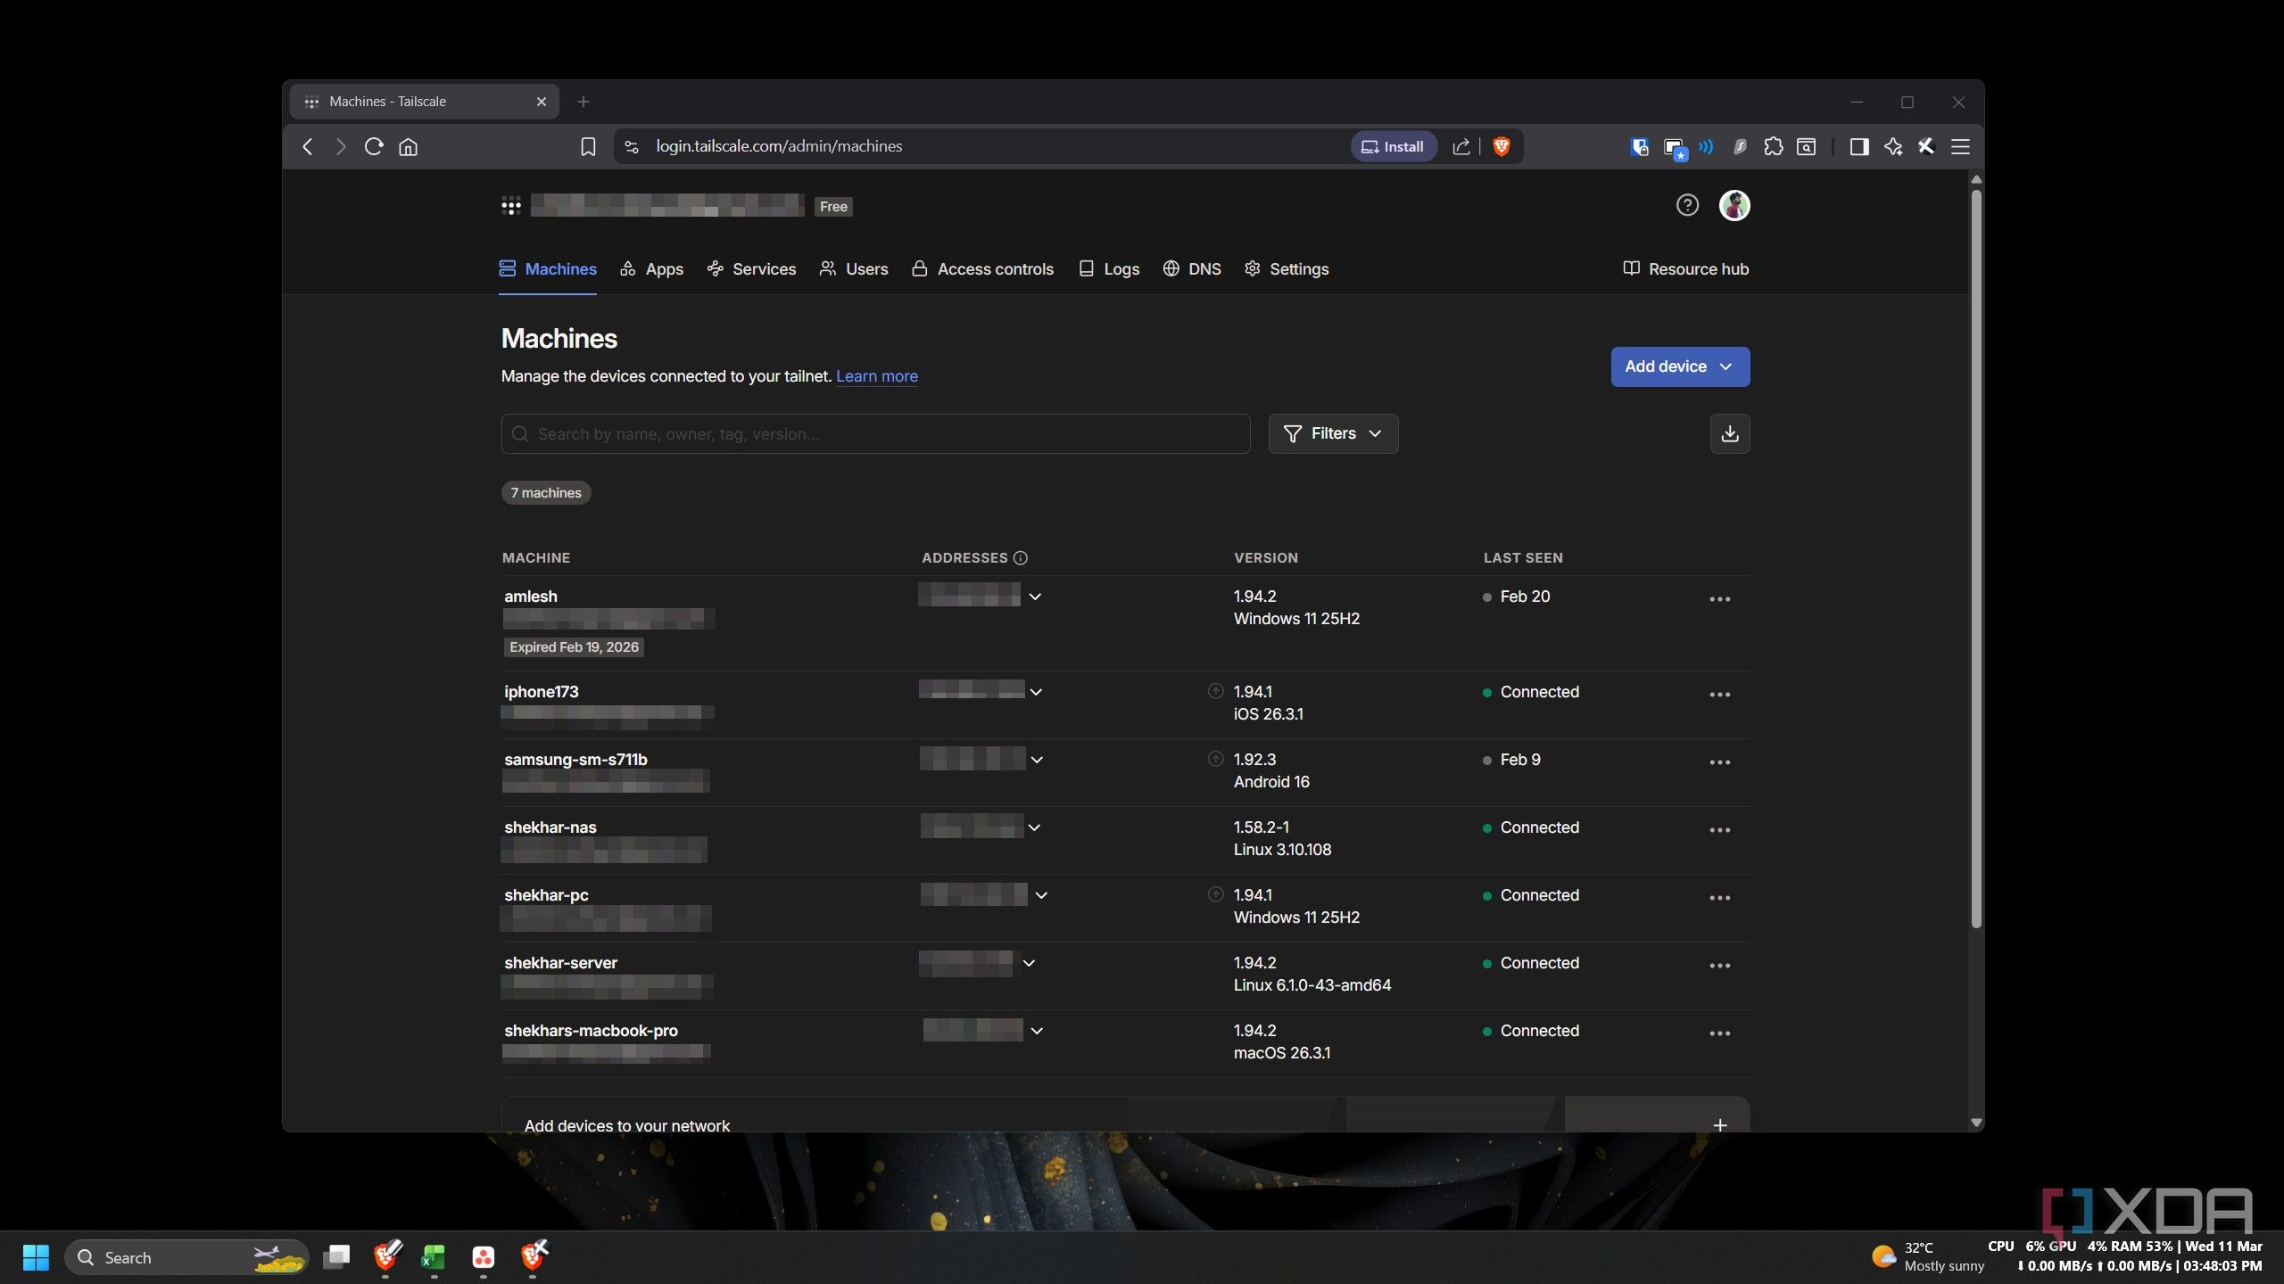Expand addresses for samsung-sm-s711b

tap(1037, 760)
